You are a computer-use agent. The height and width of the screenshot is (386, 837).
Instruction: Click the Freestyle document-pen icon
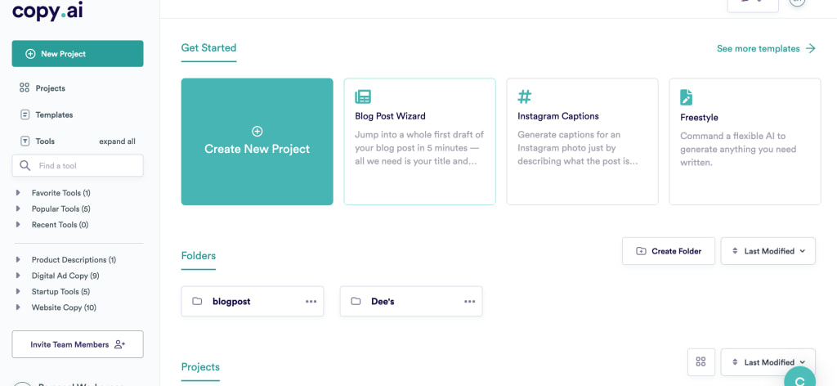coord(687,97)
